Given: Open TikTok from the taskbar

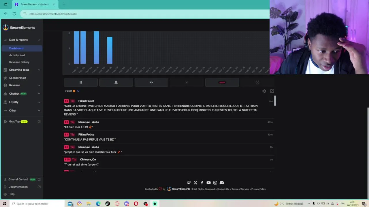Looking at the screenshot, I should point(108,204).
